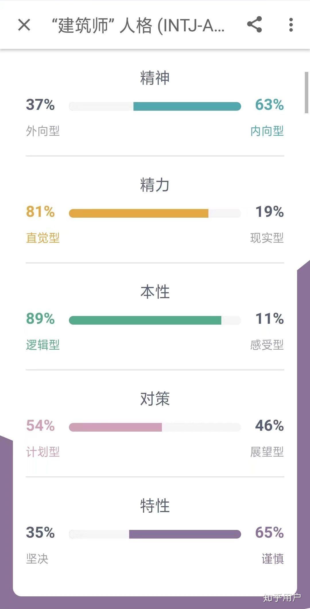Viewport: 310px width, 609px height.
Task: Select the 外向型 label
Action: (43, 131)
